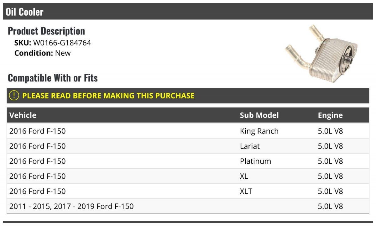Click 2016 Ford F-150 in the XLT row

[x=38, y=191]
